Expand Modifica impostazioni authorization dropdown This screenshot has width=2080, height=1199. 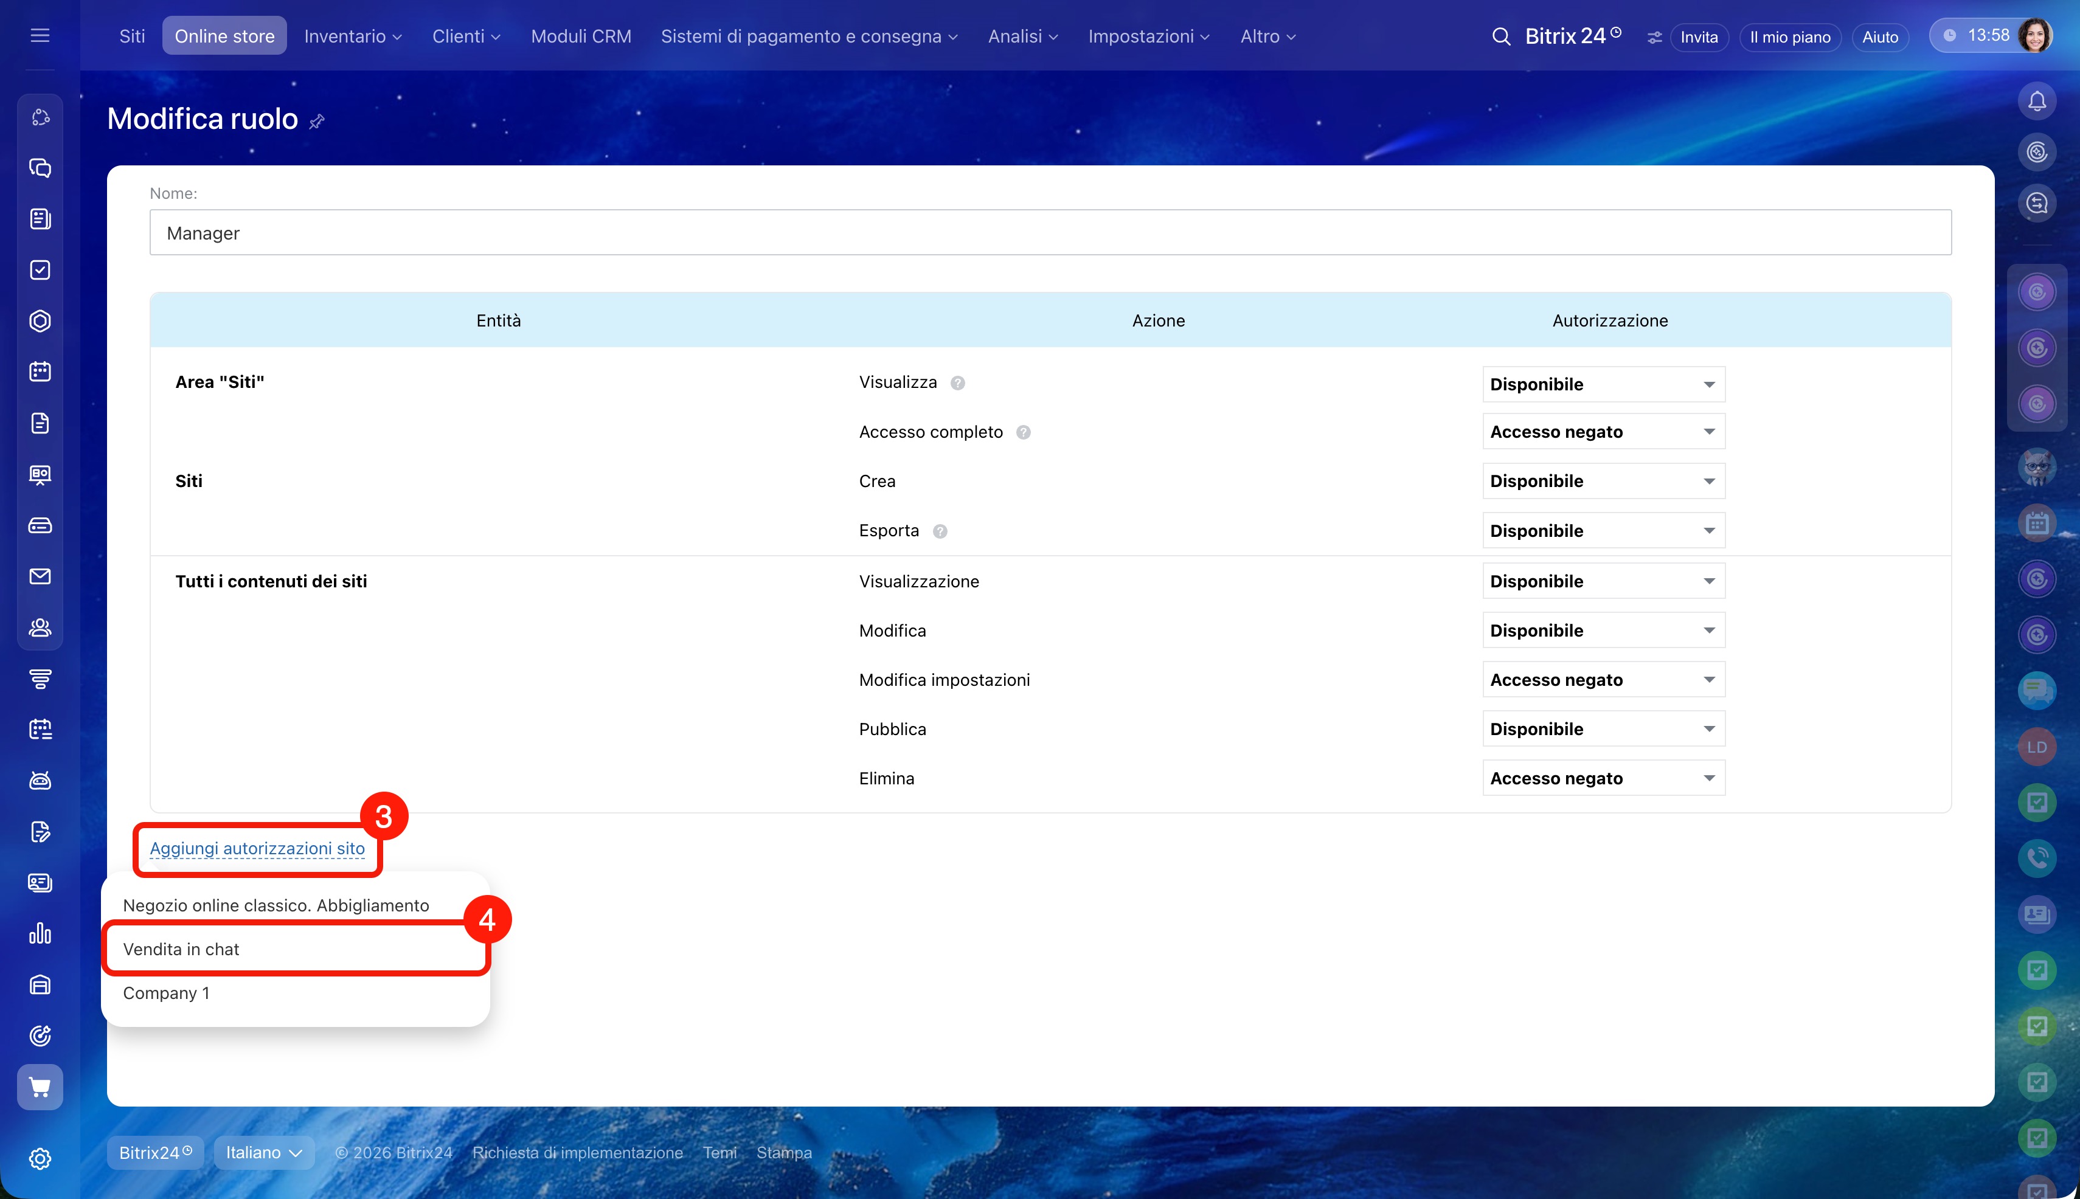(1603, 679)
